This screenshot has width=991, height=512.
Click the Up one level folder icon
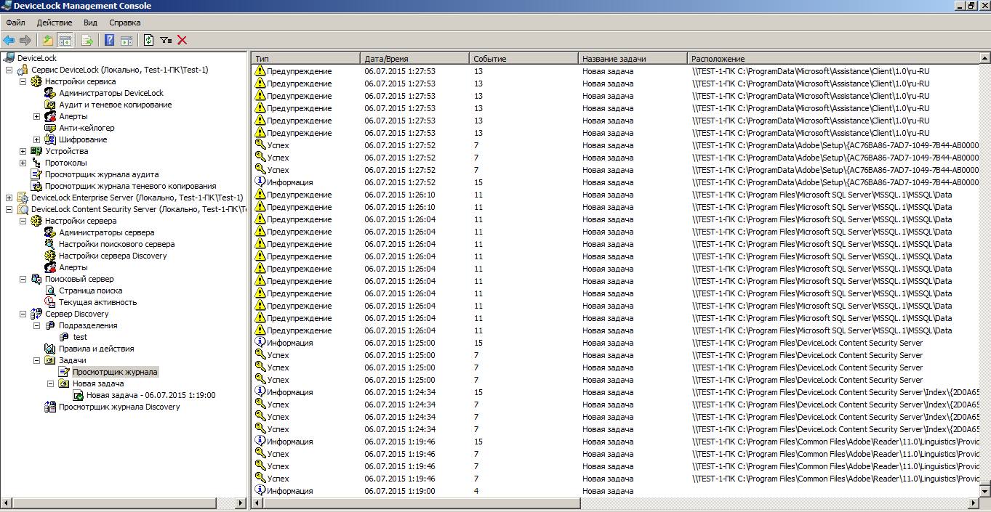(48, 41)
